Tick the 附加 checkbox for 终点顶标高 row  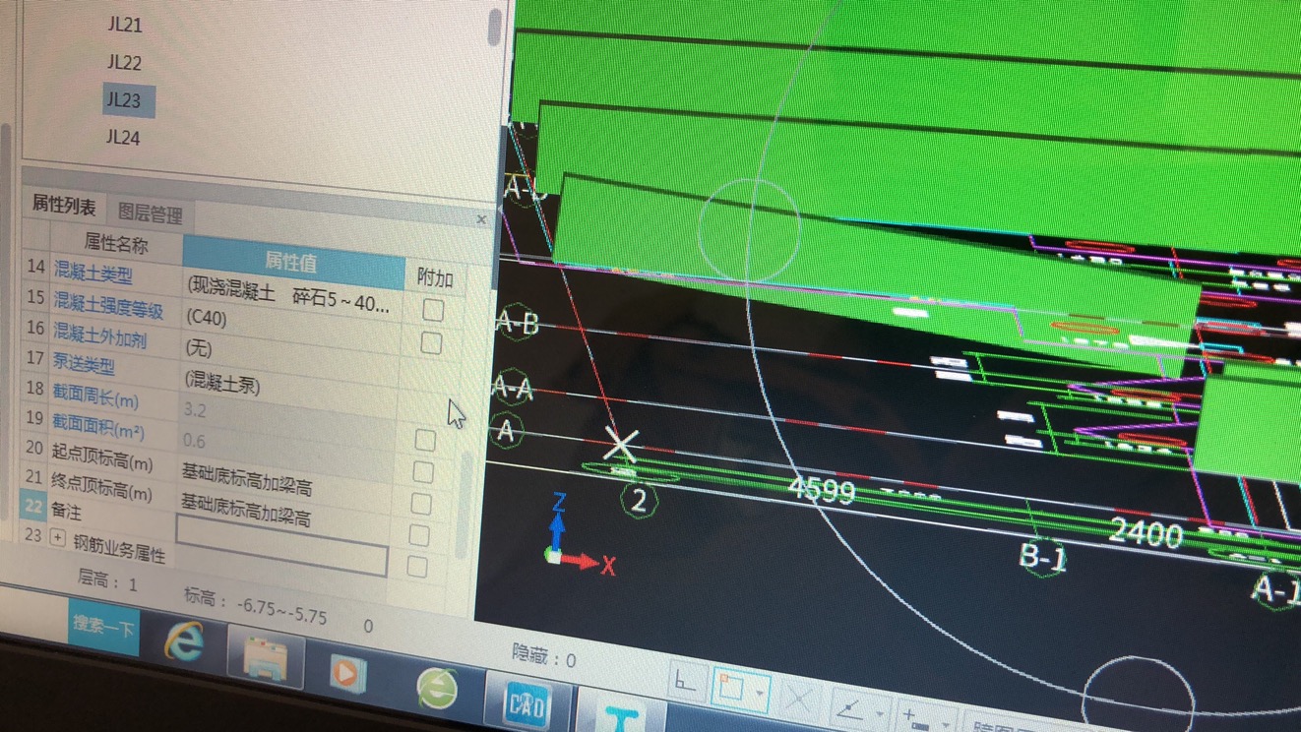pos(419,535)
